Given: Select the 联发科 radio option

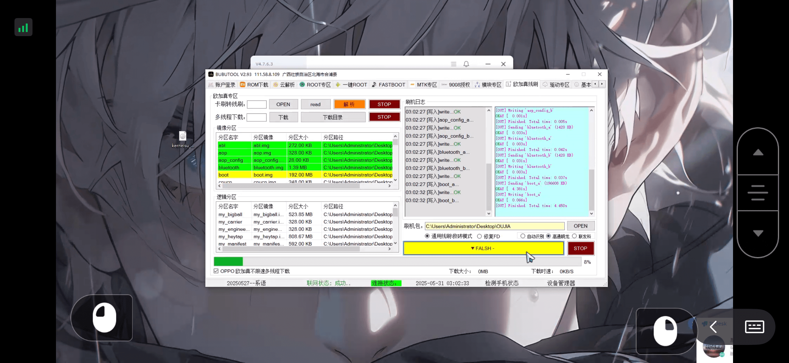Looking at the screenshot, I should click(x=574, y=236).
